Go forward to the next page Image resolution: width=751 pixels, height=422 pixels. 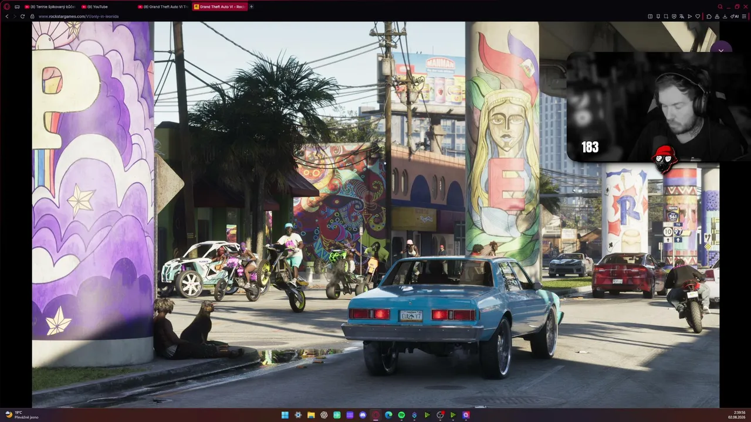(x=15, y=16)
